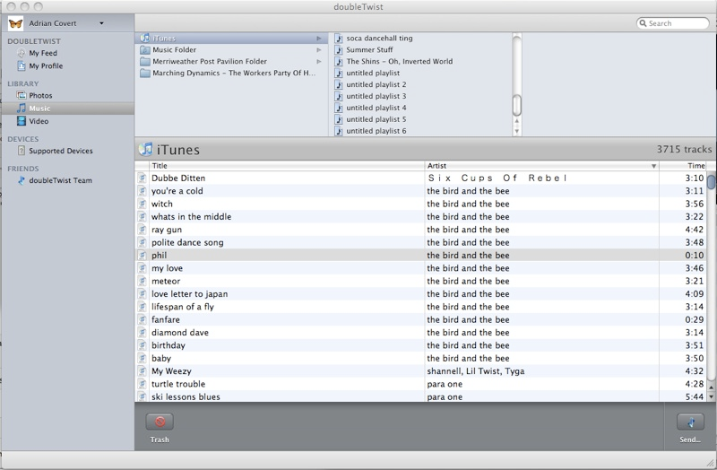The height and width of the screenshot is (470, 717).
Task: Click the doubleTwist Team friend icon
Action: click(x=21, y=180)
